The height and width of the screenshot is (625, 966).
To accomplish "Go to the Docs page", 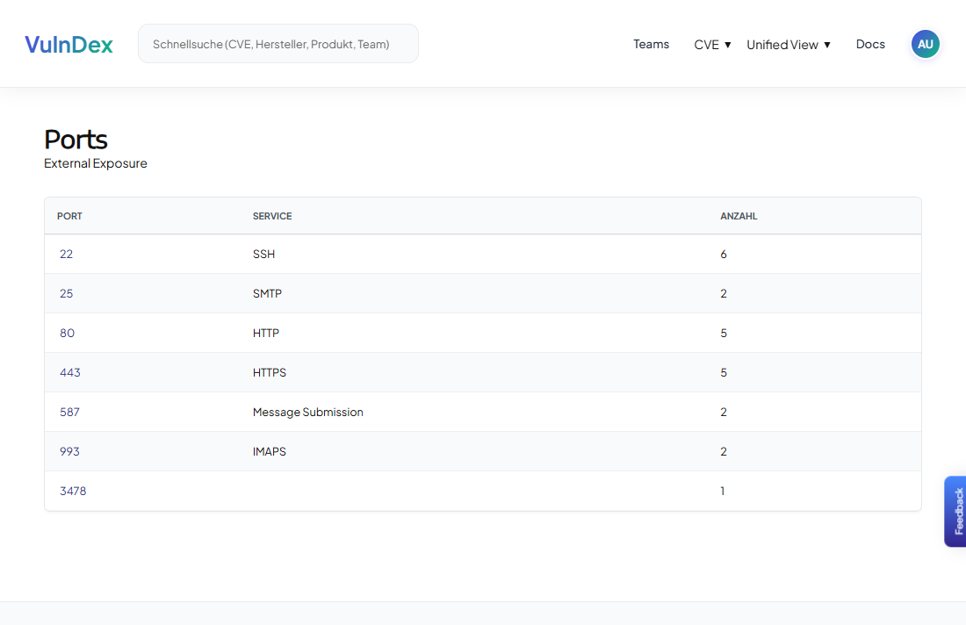I will pyautogui.click(x=870, y=44).
